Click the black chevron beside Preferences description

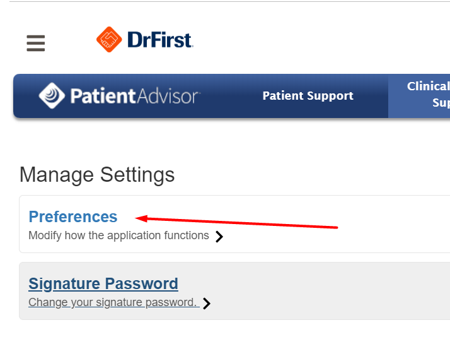[219, 237]
